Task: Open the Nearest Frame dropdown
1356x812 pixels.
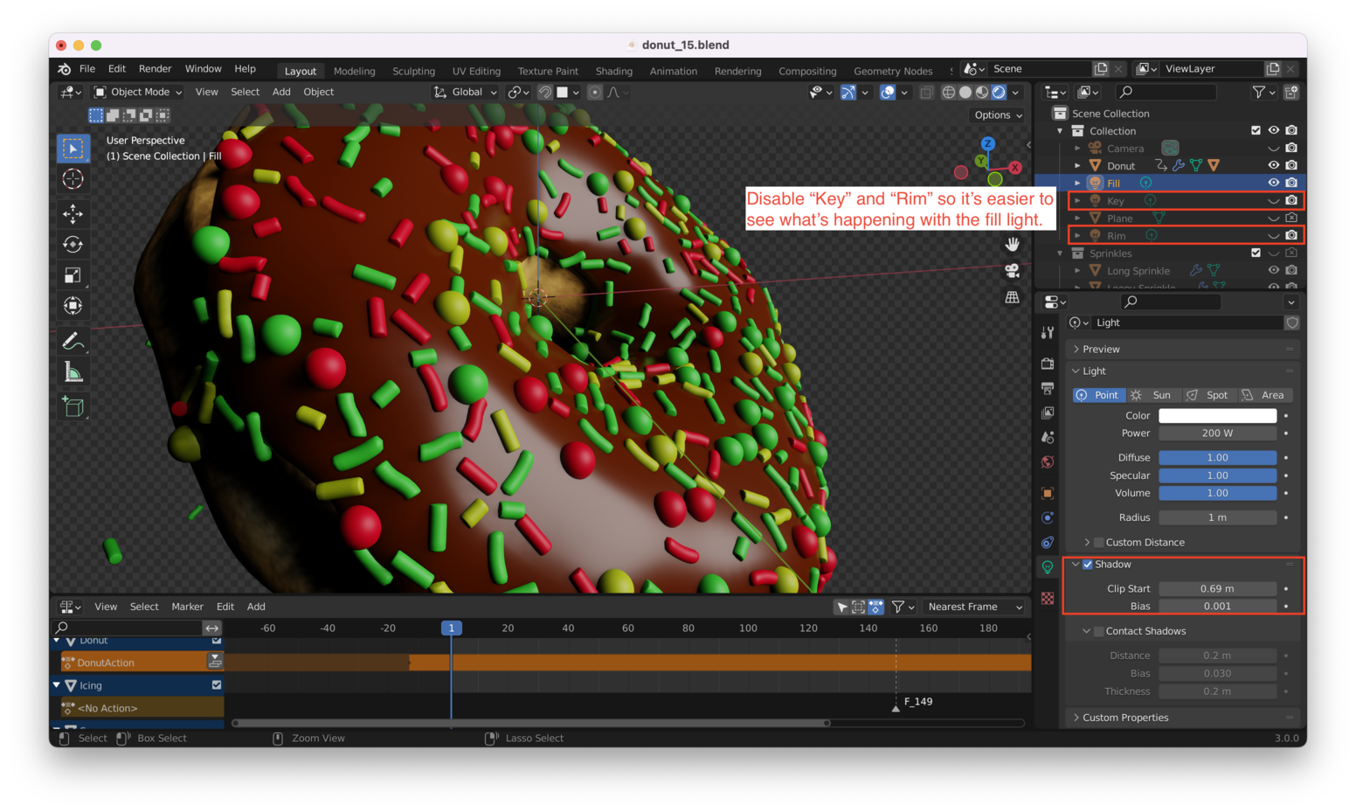Action: [x=974, y=607]
